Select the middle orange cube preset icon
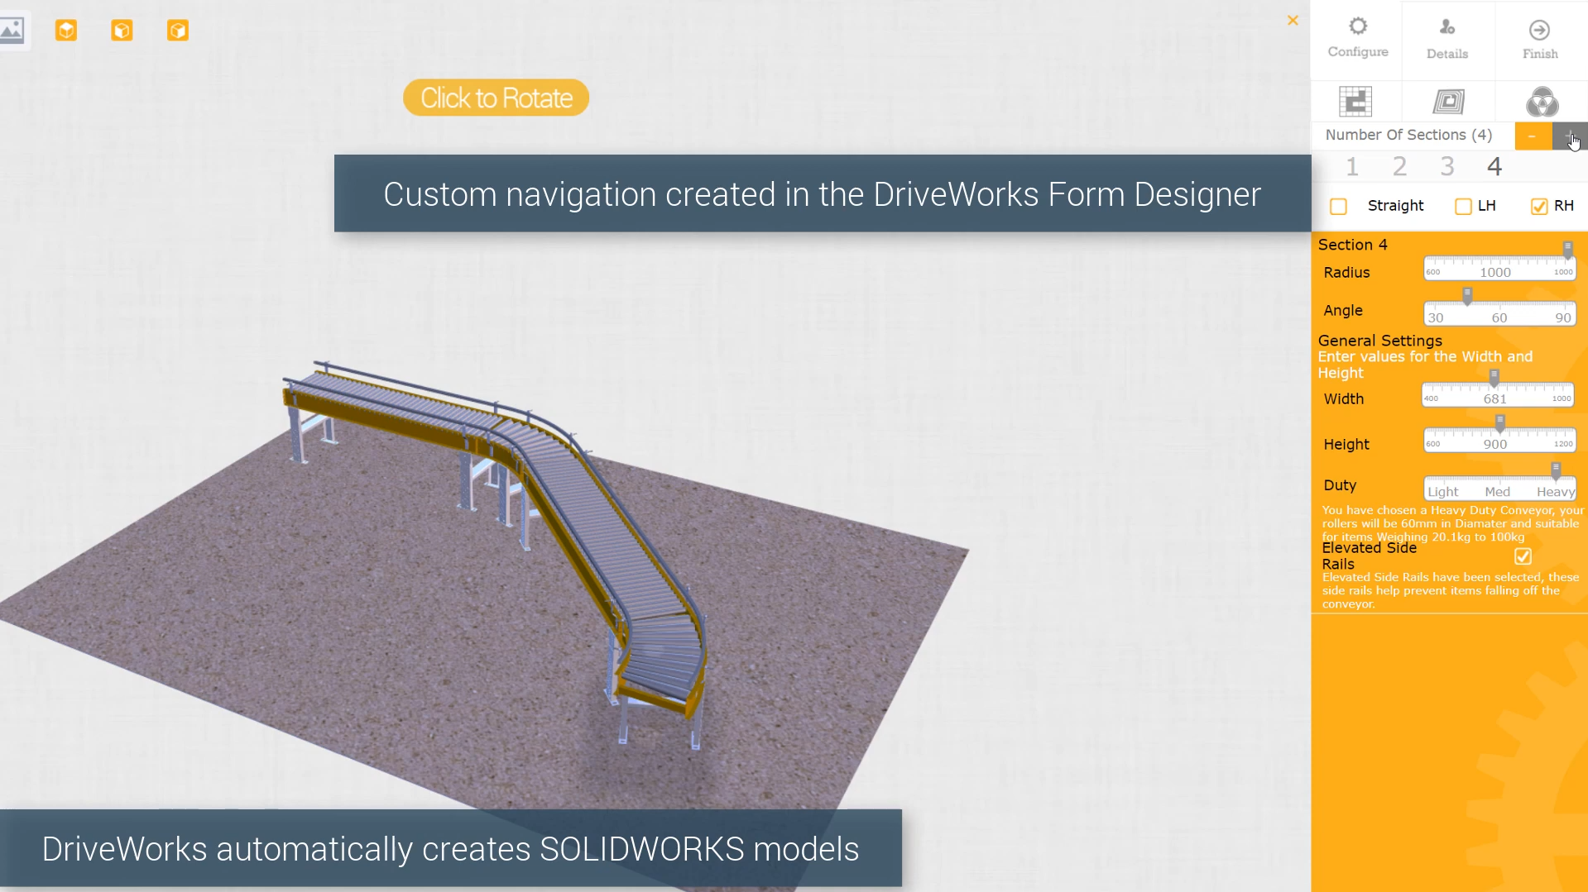1588x892 pixels. pos(122,31)
